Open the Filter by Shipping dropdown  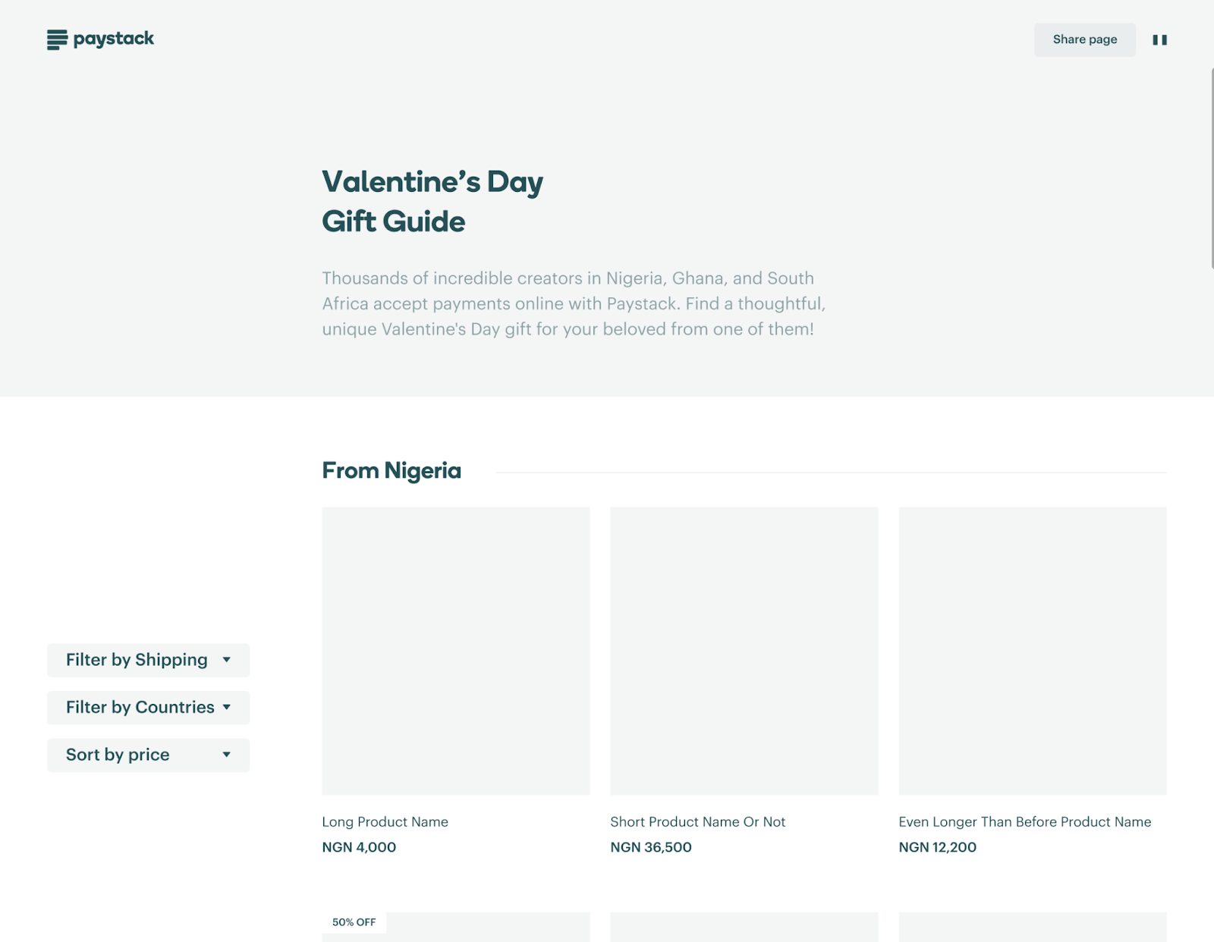148,660
